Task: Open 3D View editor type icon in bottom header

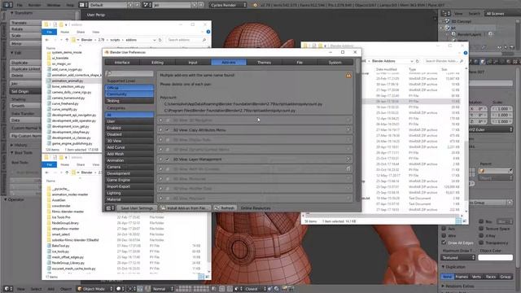Action: [x=7, y=289]
